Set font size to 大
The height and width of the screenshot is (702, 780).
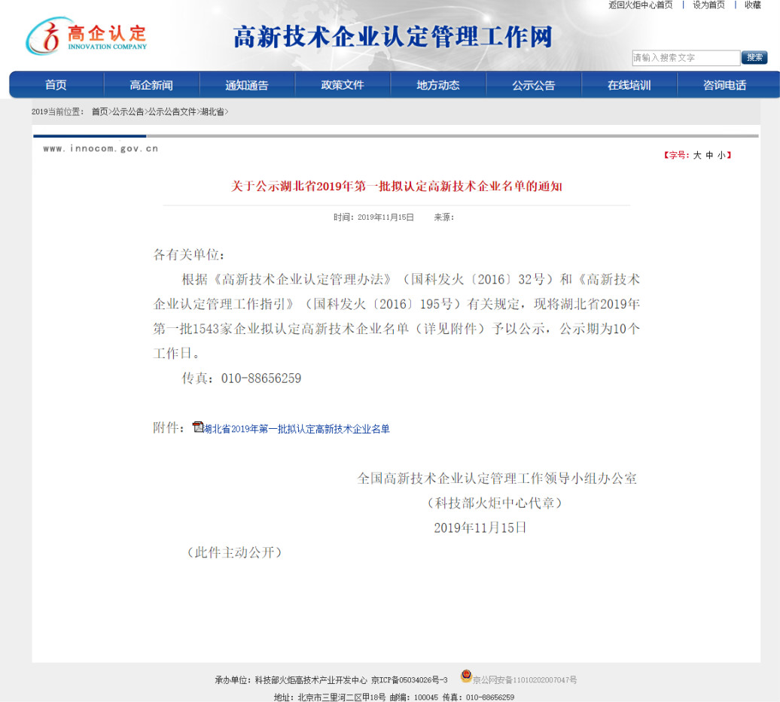(x=697, y=155)
